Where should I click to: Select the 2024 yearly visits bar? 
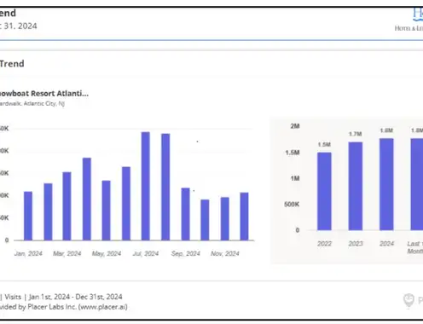click(x=386, y=184)
